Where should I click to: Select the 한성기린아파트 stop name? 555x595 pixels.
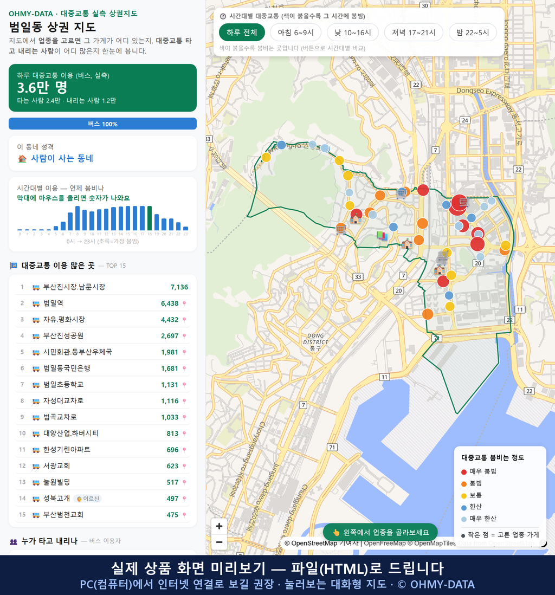pyautogui.click(x=67, y=450)
